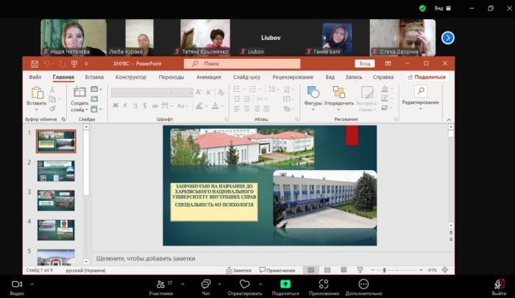Select slide 3 thumbnail in the slide panel
515x298 pixels.
click(x=56, y=200)
